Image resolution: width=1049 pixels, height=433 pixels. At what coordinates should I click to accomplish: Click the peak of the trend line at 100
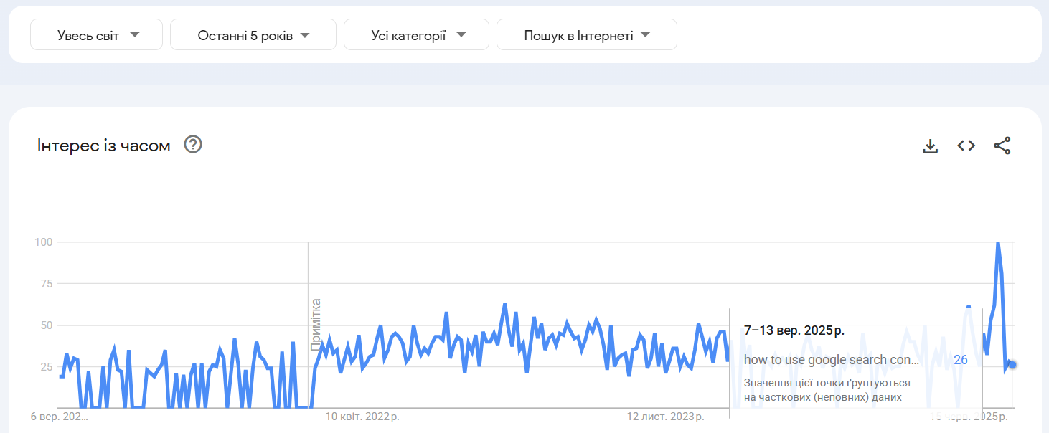(998, 243)
